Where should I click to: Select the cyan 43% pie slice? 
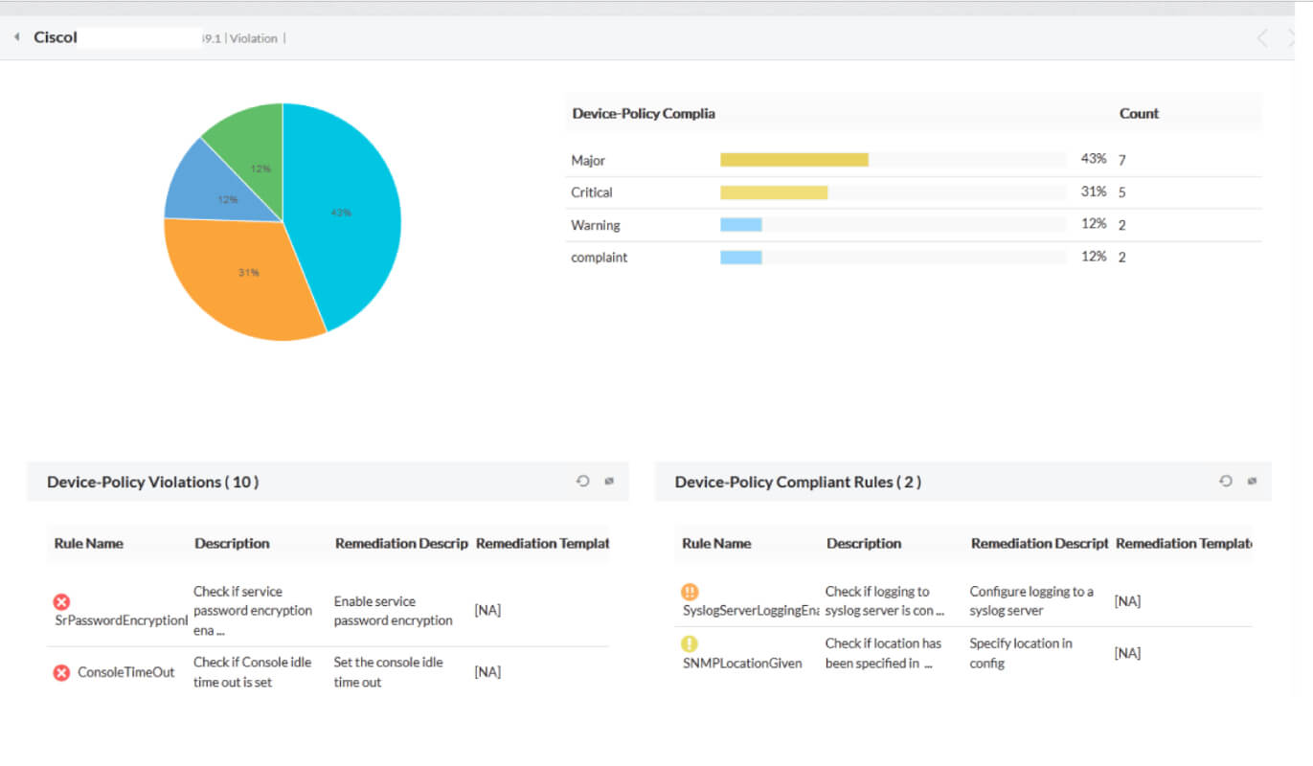(x=345, y=211)
